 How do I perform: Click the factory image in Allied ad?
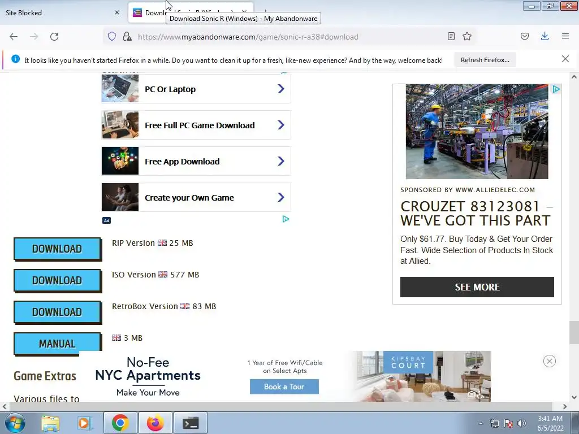[477, 131]
